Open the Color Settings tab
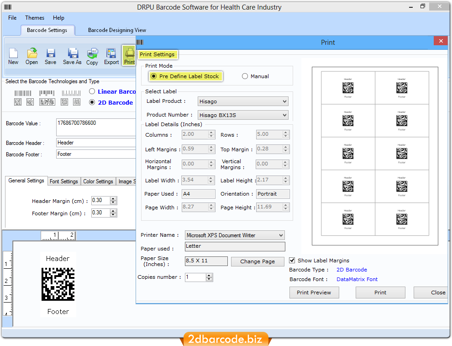452x346 pixels. 98,181
